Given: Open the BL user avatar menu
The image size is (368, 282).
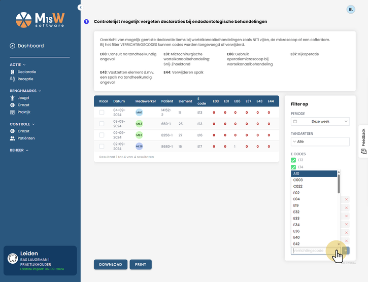Looking at the screenshot, I should click(351, 10).
